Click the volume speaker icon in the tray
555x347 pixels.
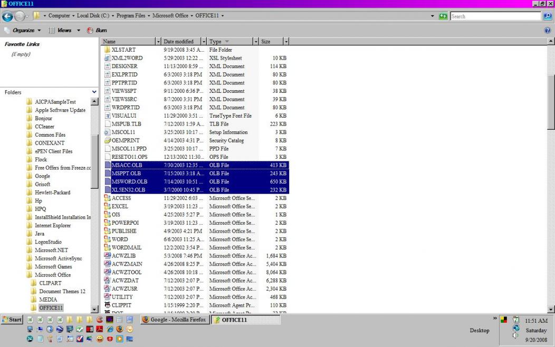515,335
